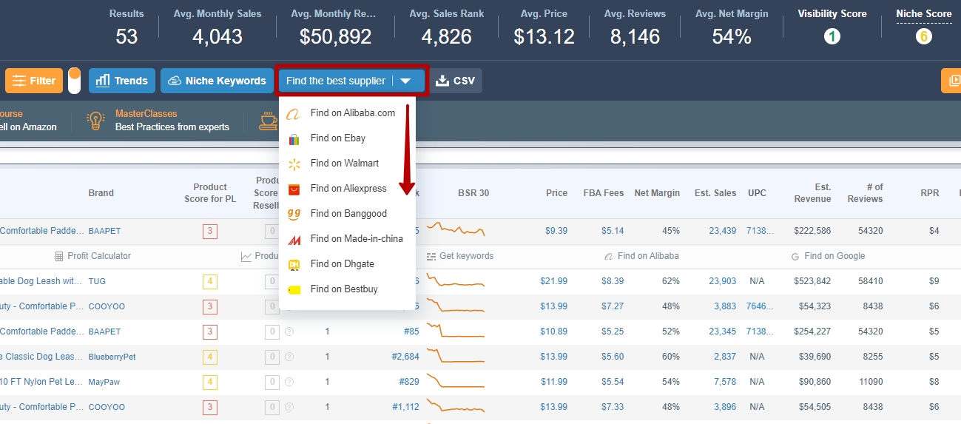Open the TUG brand link
Viewport: 961px width, 424px height.
(x=97, y=281)
